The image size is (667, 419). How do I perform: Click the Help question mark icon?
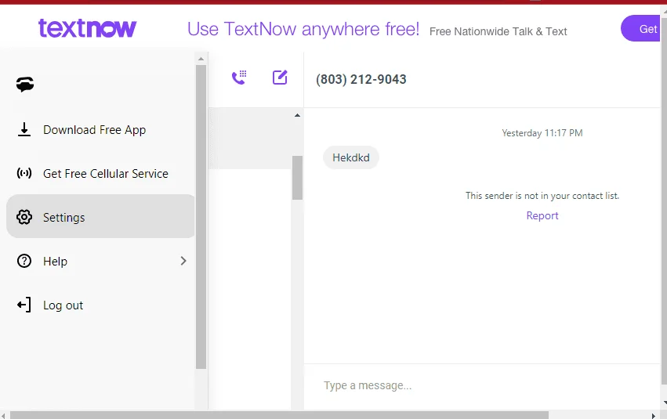coord(24,261)
